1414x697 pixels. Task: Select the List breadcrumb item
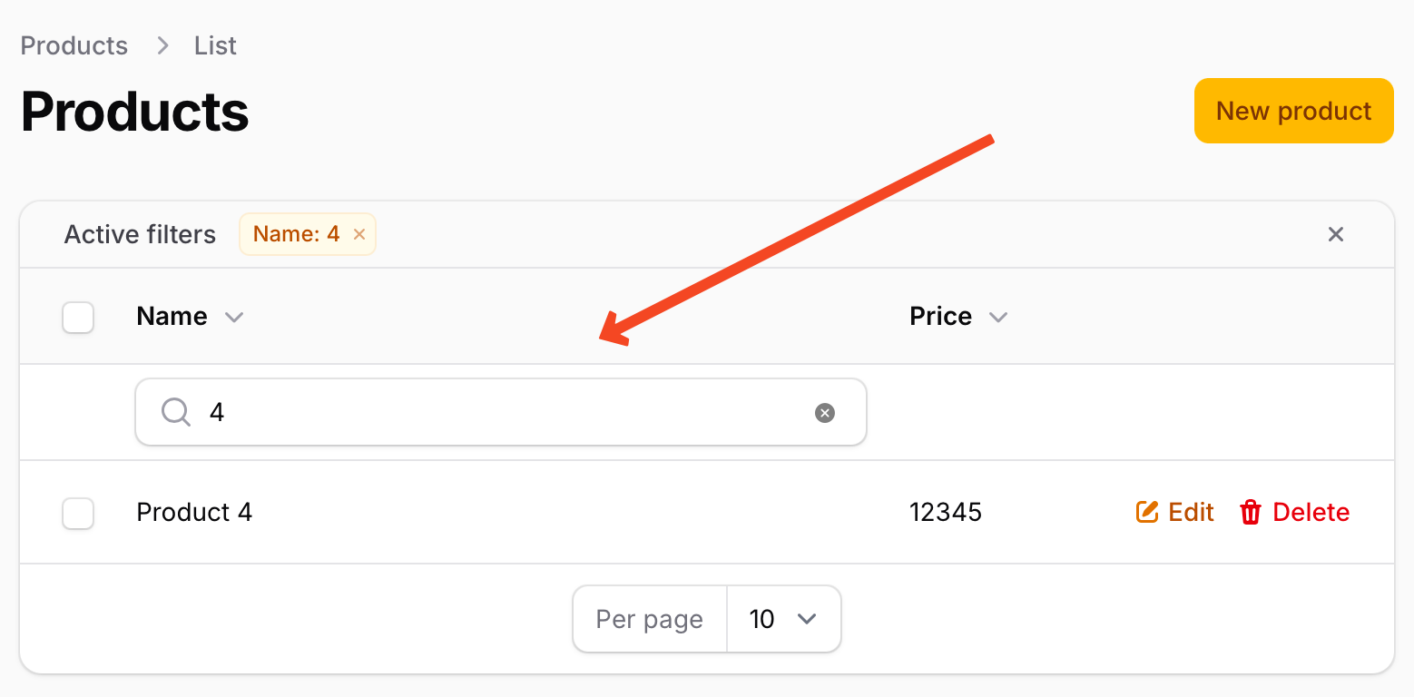215,45
